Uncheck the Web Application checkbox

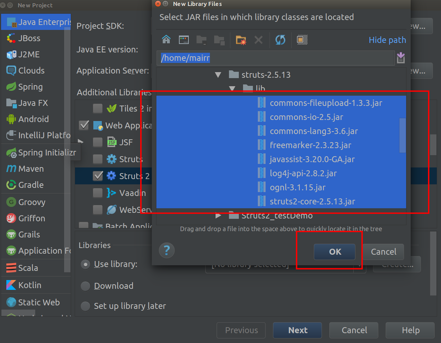click(x=84, y=125)
